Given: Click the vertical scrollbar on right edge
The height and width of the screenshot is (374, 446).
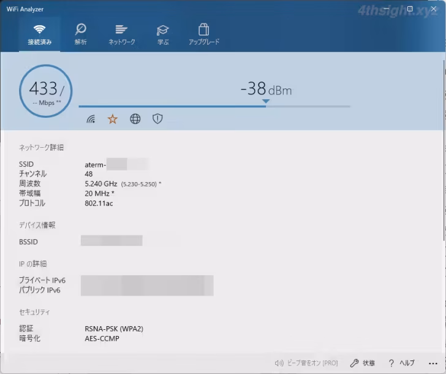Looking at the screenshot, I should (444, 151).
